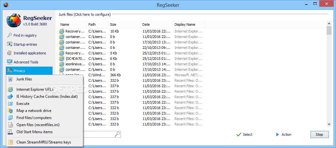Click the list scrollbar up arrow
The width and height of the screenshot is (336, 148).
point(329,23)
